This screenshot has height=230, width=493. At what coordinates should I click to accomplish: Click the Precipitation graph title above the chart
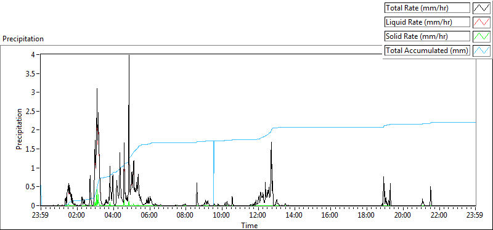click(23, 39)
